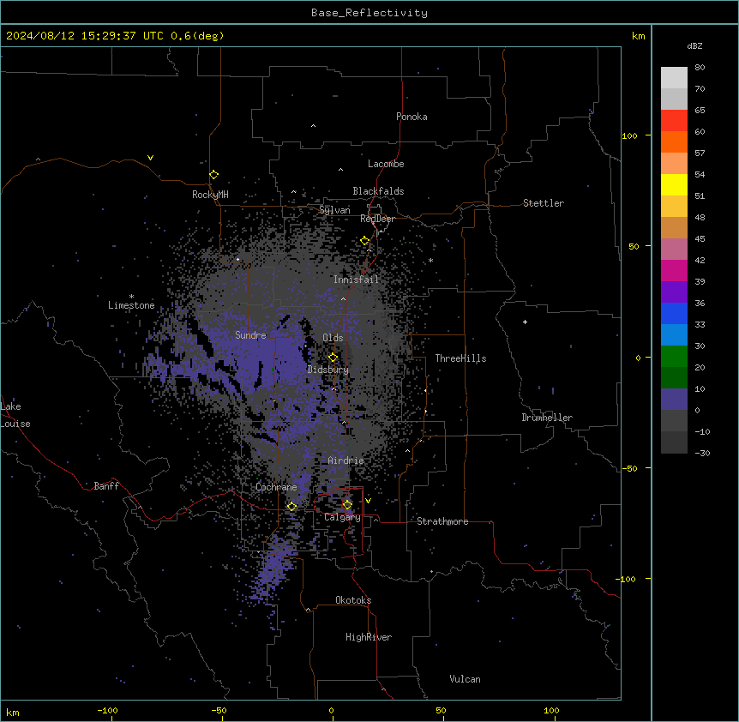Click the Didsbury town label
This screenshot has height=722, width=739.
point(328,370)
